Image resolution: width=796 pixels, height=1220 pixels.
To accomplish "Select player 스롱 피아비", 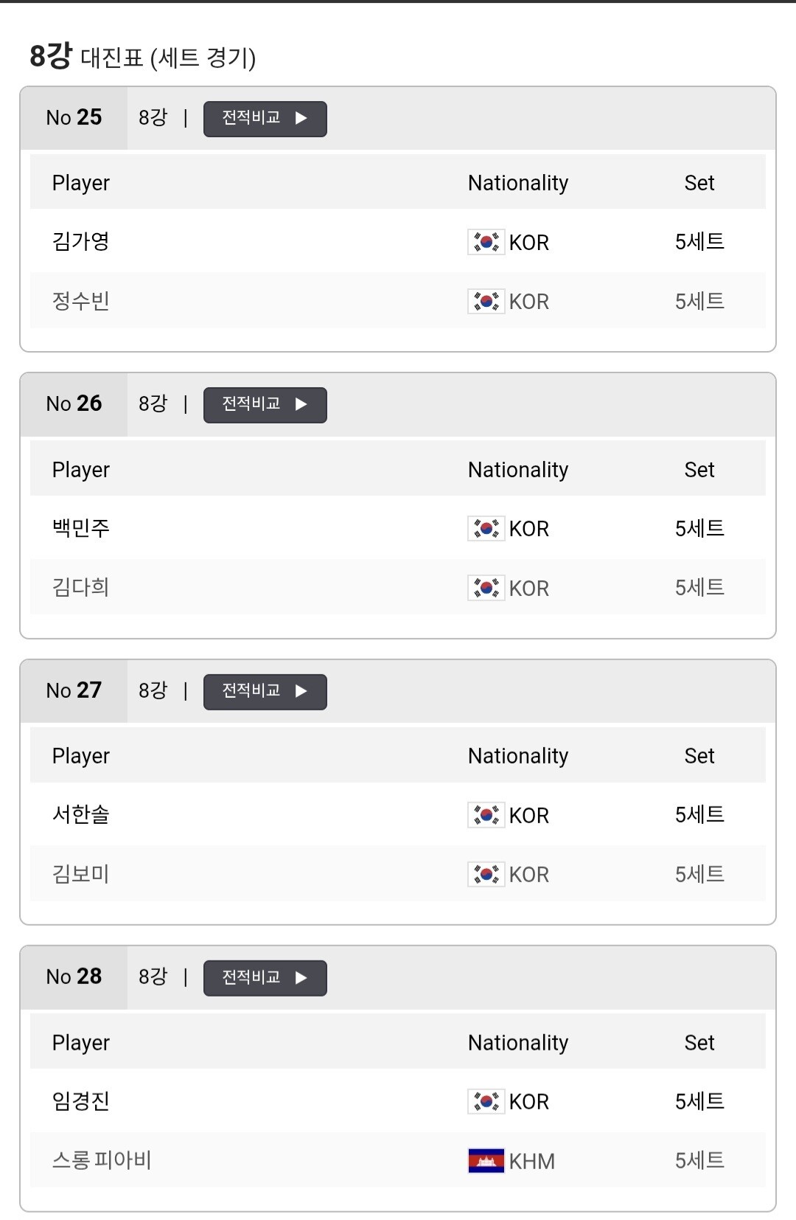I will point(102,1160).
